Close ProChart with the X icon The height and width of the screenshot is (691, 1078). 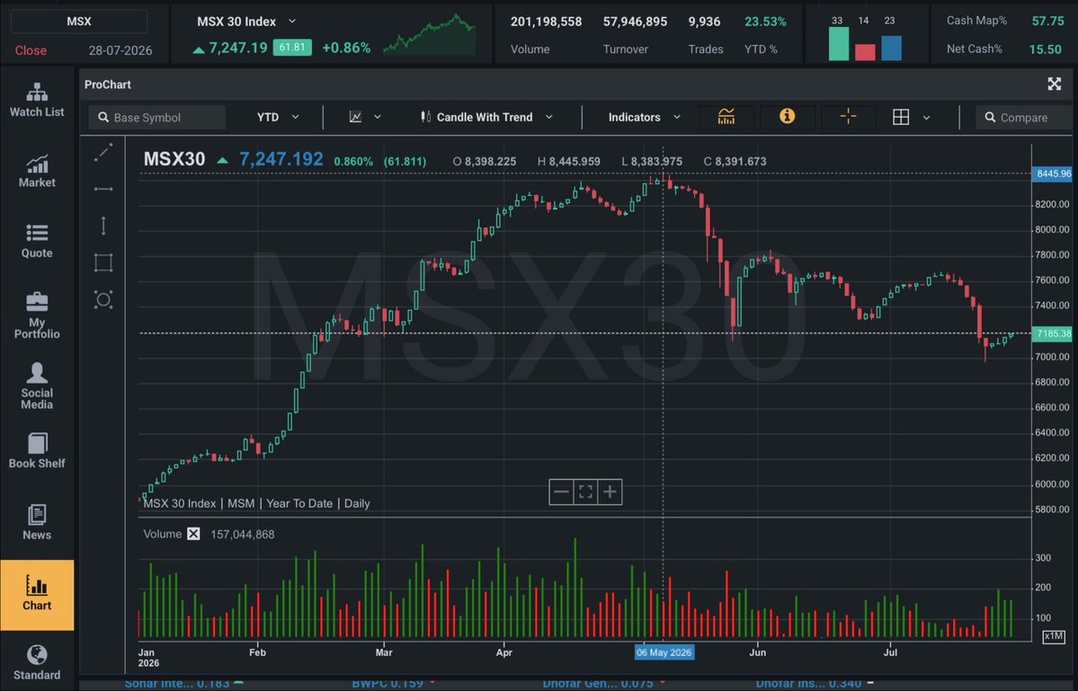point(1054,84)
